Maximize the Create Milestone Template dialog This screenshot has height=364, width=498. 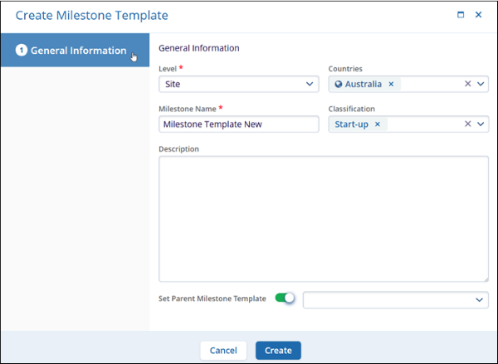click(x=461, y=15)
